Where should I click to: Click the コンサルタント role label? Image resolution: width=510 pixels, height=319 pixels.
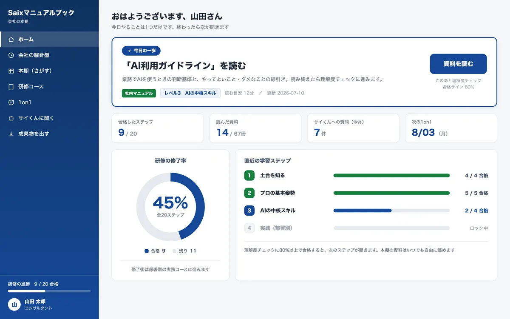pos(38,308)
